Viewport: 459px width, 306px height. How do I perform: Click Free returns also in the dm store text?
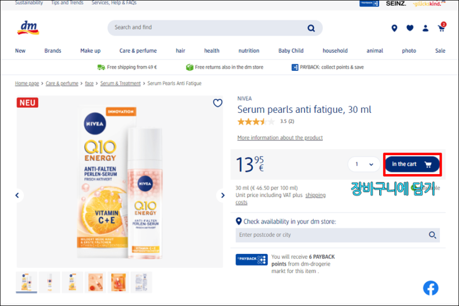(x=229, y=68)
